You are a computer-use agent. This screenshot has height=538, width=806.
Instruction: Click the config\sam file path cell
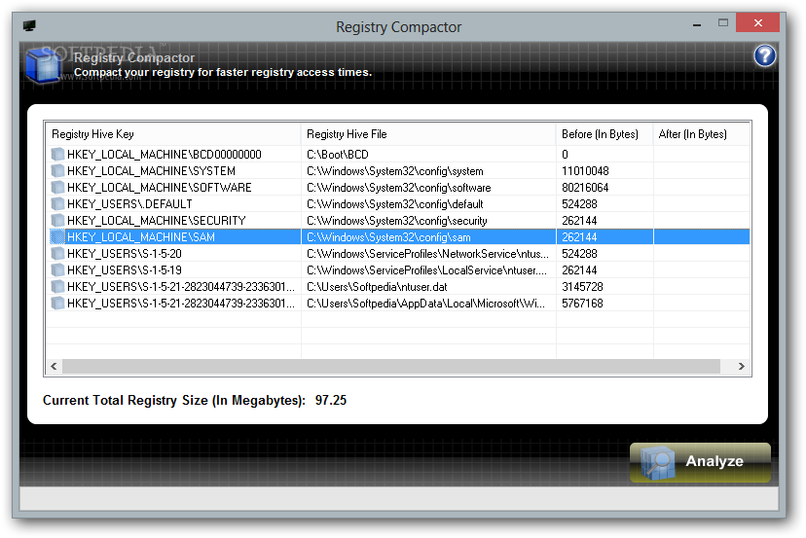[388, 236]
